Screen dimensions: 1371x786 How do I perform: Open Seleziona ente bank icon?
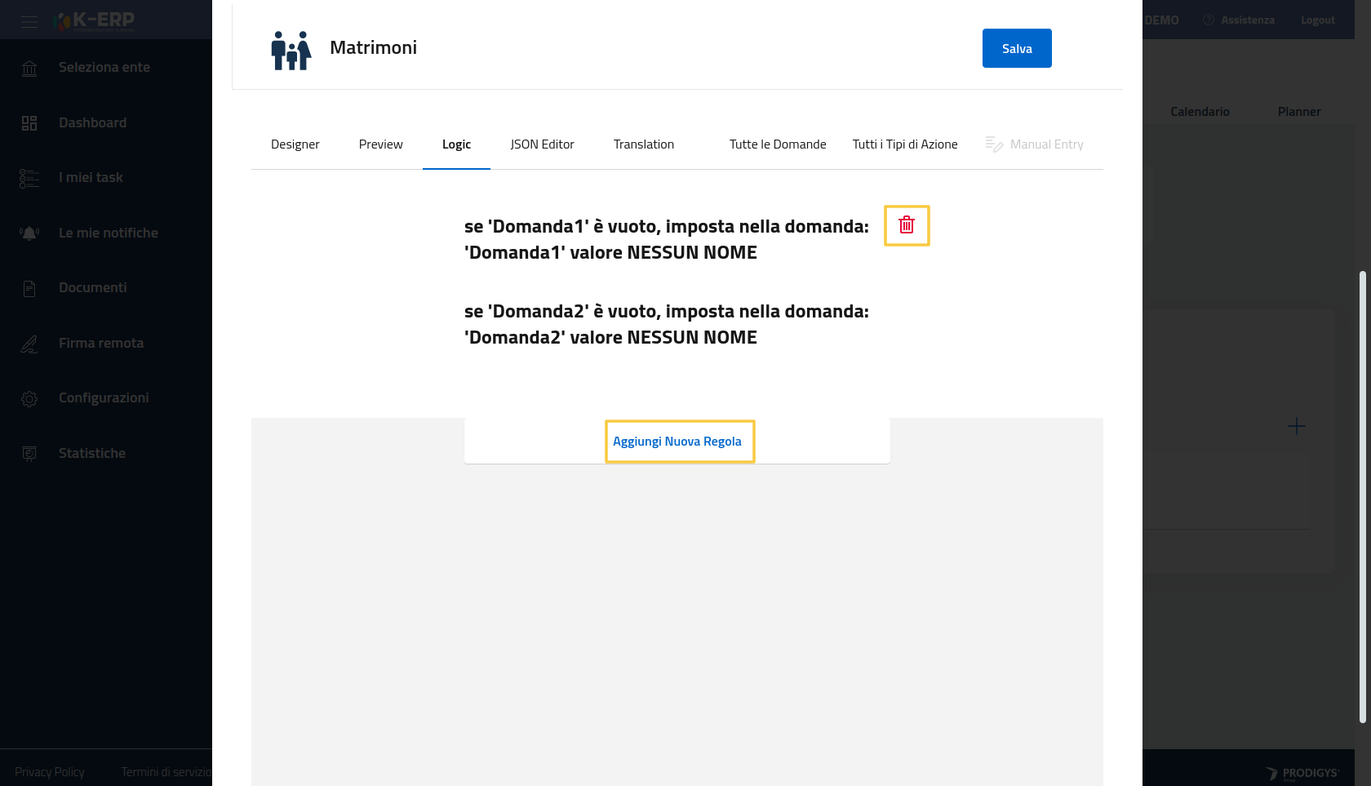click(29, 68)
